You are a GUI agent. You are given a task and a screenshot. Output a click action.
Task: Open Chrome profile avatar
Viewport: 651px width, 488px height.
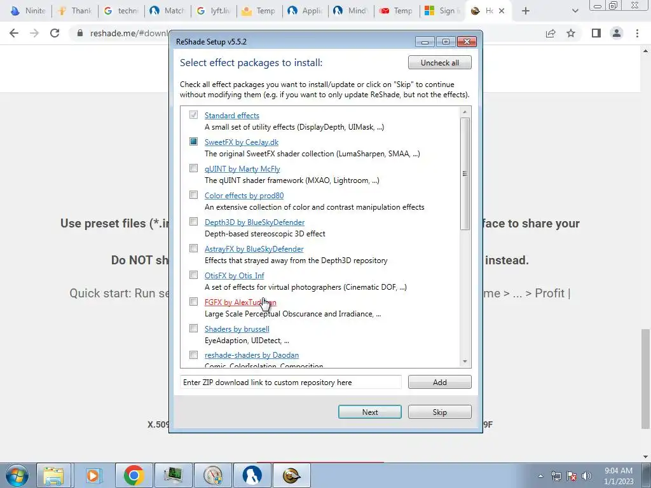coord(617,33)
